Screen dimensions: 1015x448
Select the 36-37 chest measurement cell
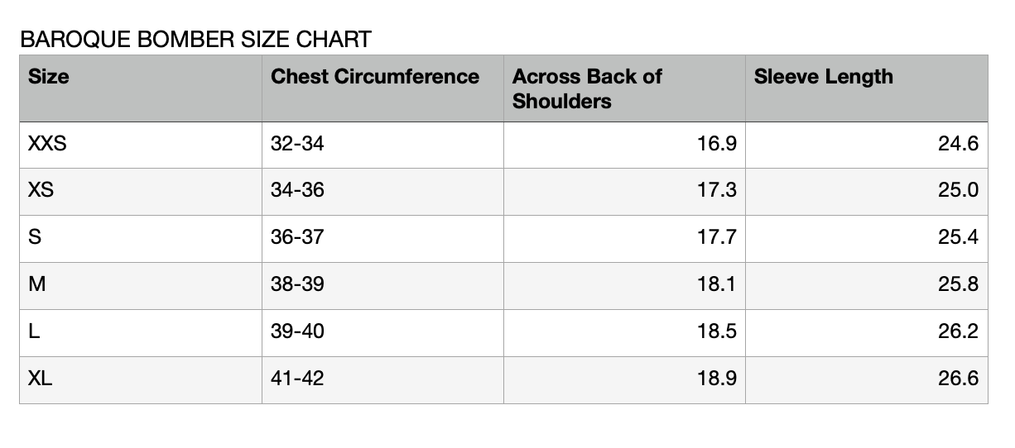[297, 237]
